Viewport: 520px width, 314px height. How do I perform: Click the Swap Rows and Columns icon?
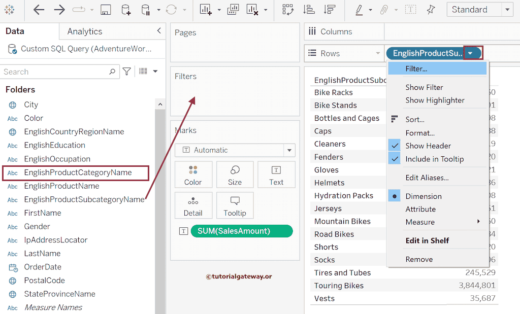(288, 10)
